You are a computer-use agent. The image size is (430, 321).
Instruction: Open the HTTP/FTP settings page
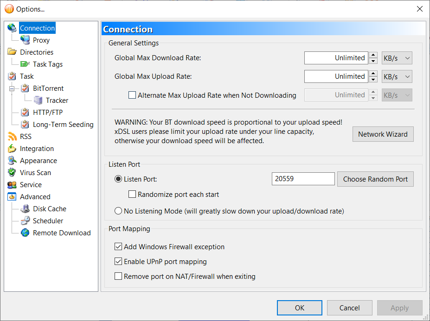[x=47, y=113]
